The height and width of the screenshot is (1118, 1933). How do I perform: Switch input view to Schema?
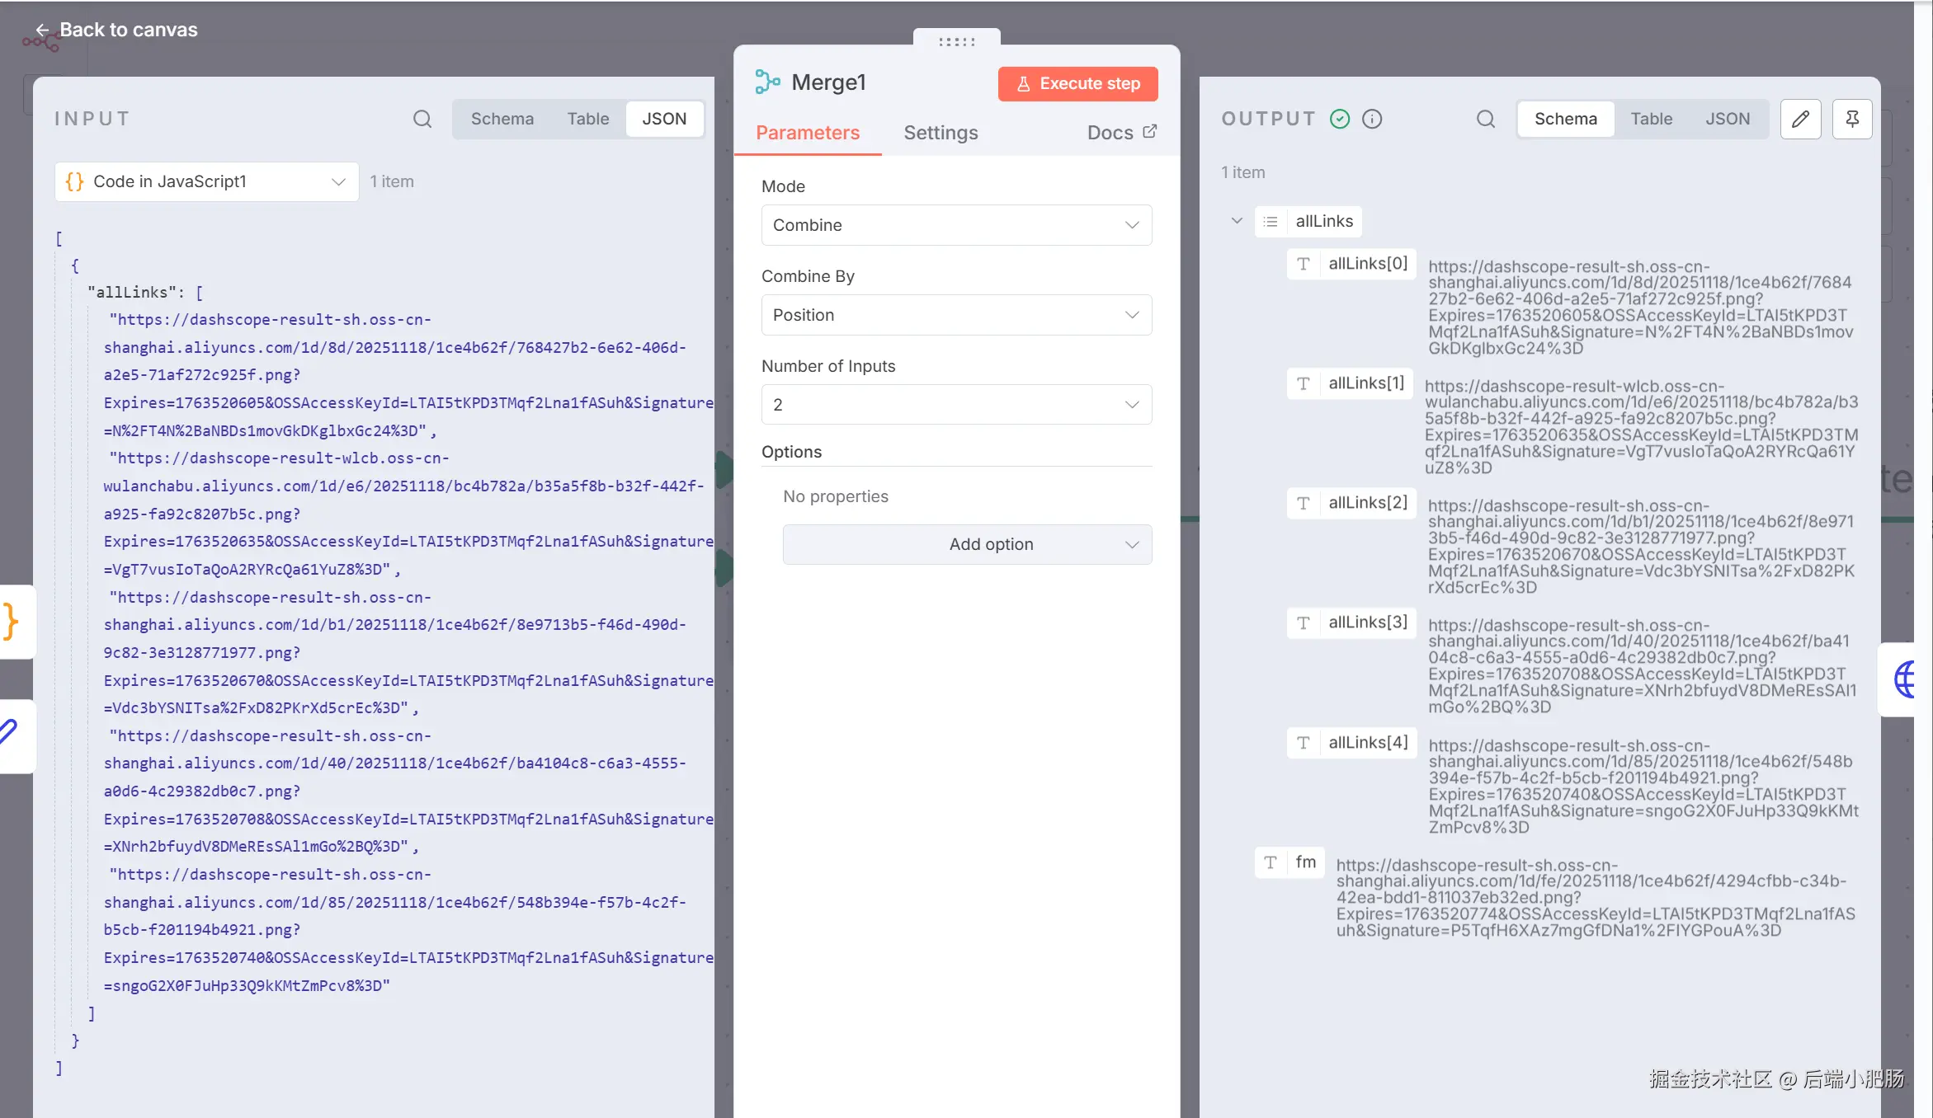(502, 119)
